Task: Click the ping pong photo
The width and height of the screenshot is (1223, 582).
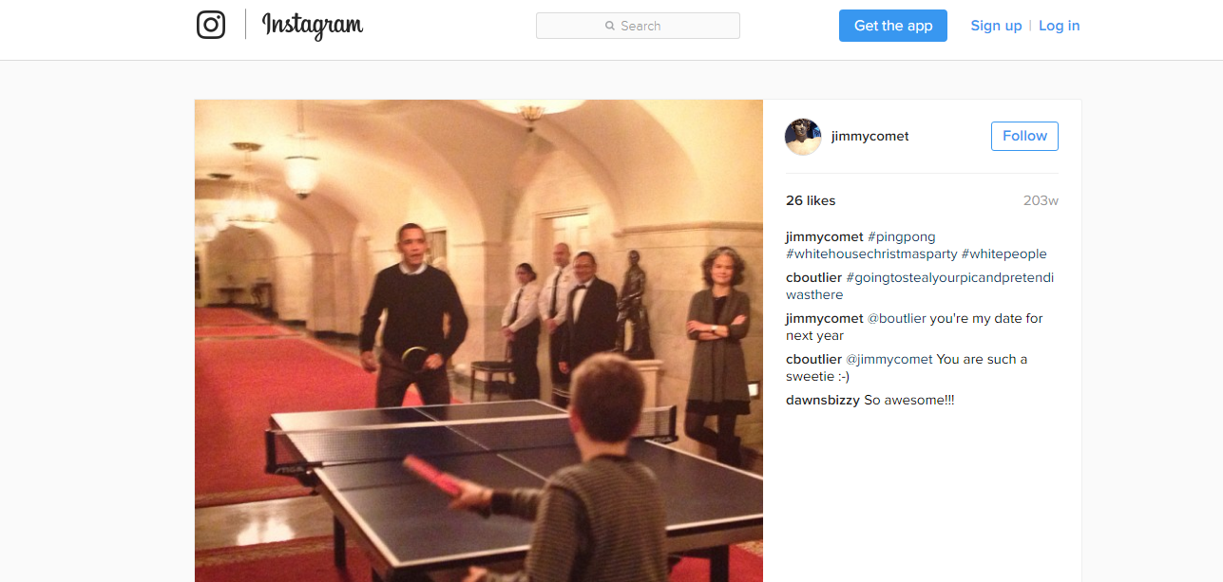Action: 479,341
